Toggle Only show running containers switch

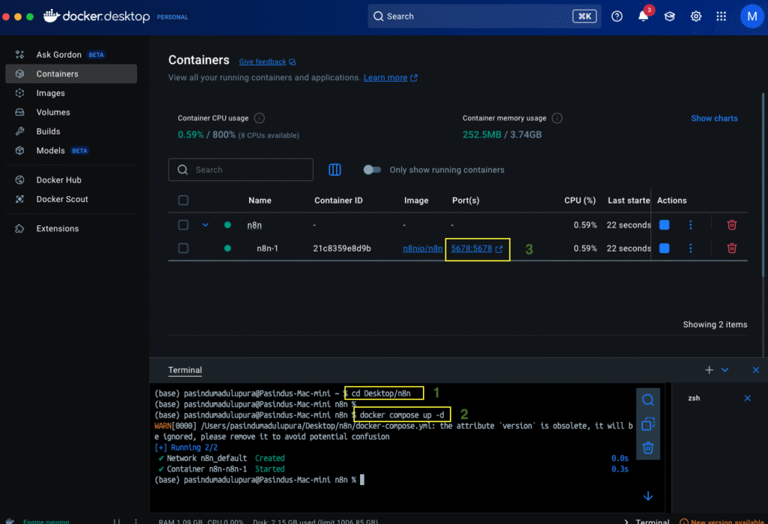(372, 170)
